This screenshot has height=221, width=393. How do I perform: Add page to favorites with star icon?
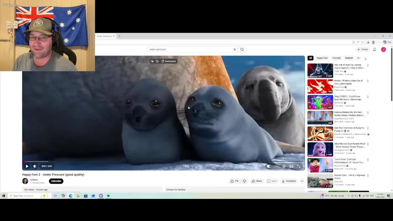point(362,42)
